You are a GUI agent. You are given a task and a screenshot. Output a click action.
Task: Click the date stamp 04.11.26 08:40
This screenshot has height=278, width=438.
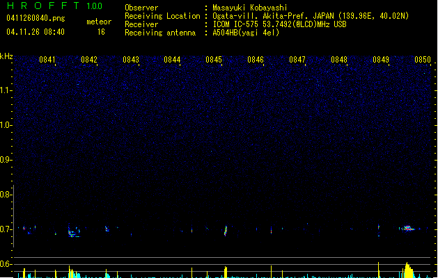(x=36, y=32)
